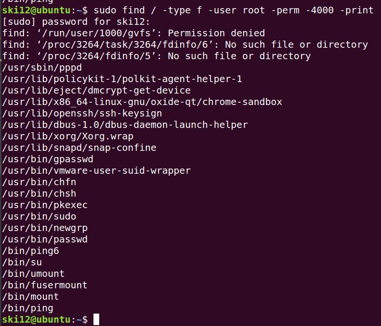Click the vmware-user-suid-wrapper path
Image resolution: width=381 pixels, height=326 pixels.
tap(96, 170)
